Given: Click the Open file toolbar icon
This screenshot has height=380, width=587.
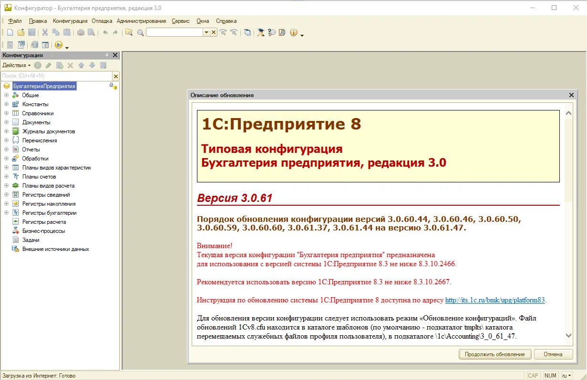Looking at the screenshot, I should (x=21, y=32).
